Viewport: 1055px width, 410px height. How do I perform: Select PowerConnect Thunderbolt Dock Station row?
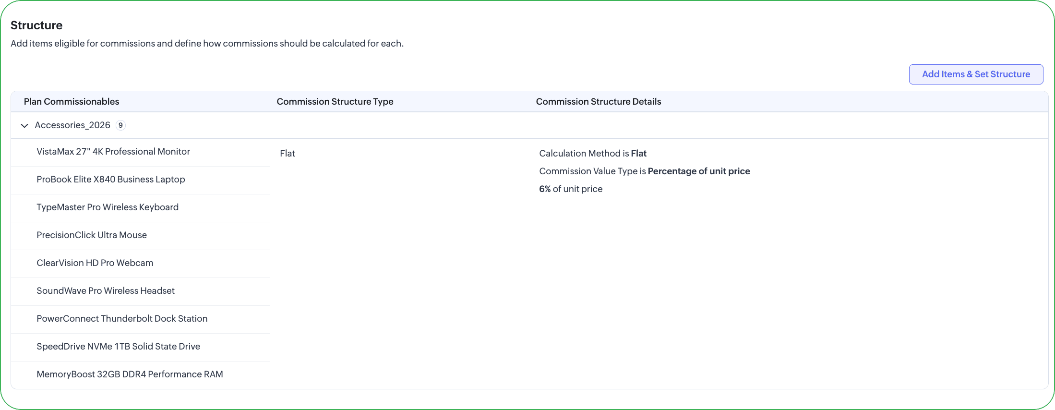pos(141,319)
